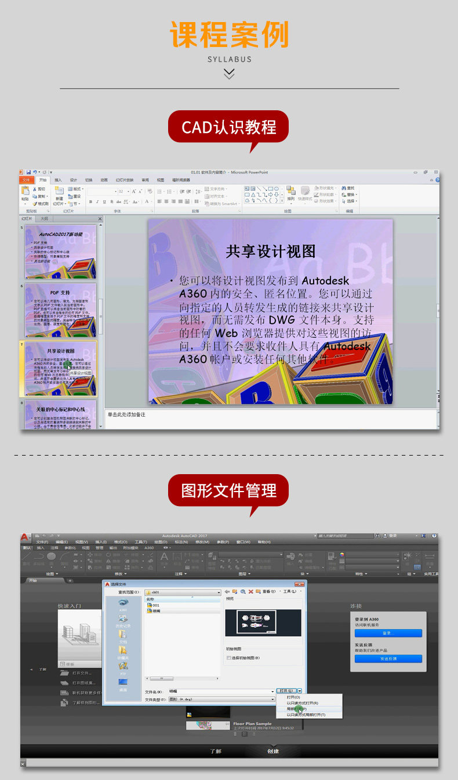Switch to AutoCAD's A360 ribbon tab
Image resolution: width=458 pixels, height=780 pixels.
coord(149,548)
